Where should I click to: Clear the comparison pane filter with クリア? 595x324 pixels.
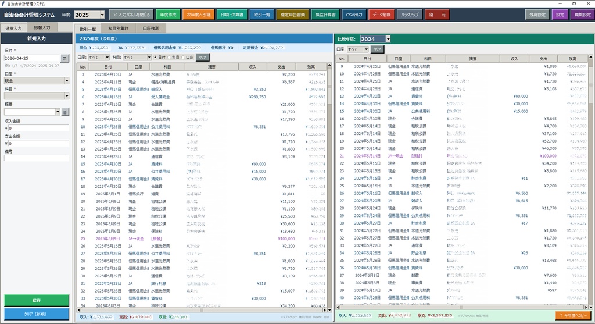pos(377,49)
